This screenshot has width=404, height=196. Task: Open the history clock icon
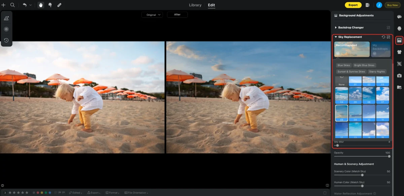click(6, 40)
